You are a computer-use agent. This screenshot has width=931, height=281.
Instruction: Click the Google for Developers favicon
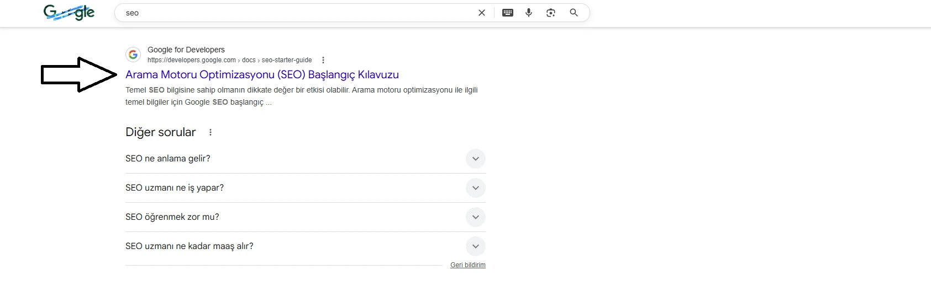[x=133, y=55]
